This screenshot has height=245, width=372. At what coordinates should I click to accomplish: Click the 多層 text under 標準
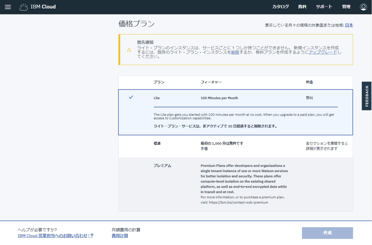pyautogui.click(x=204, y=148)
